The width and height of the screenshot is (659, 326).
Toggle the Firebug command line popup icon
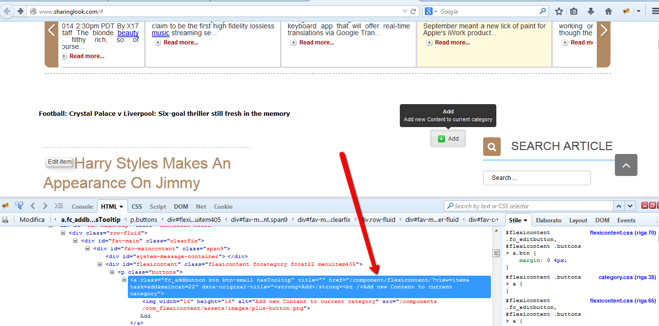click(59, 206)
